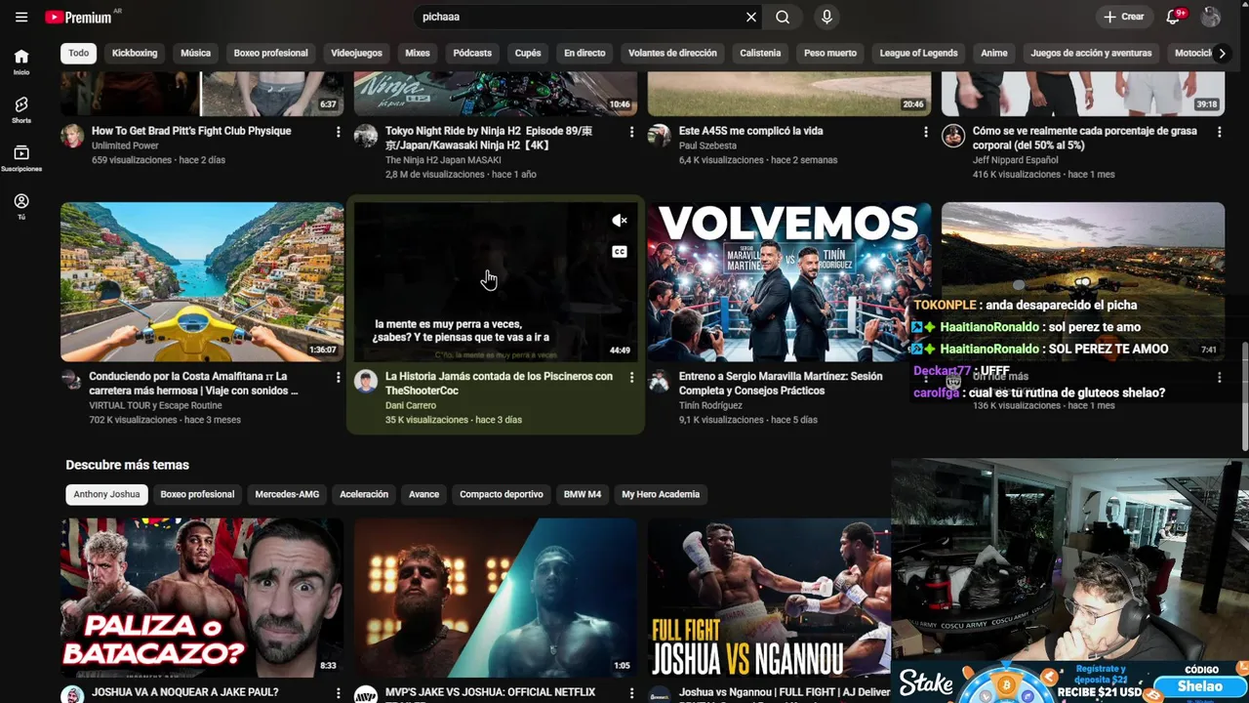The image size is (1249, 703).
Task: Open options for MVP'S JAKE VS JOSHUA video
Action: (x=631, y=693)
